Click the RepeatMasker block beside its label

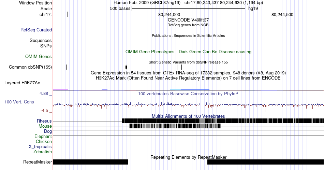[91, 162]
